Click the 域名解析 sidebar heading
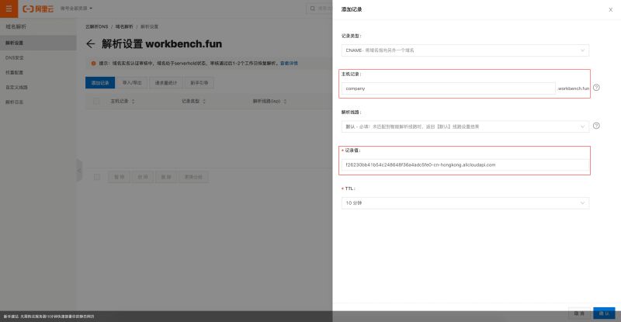The height and width of the screenshot is (322, 621). point(16,26)
